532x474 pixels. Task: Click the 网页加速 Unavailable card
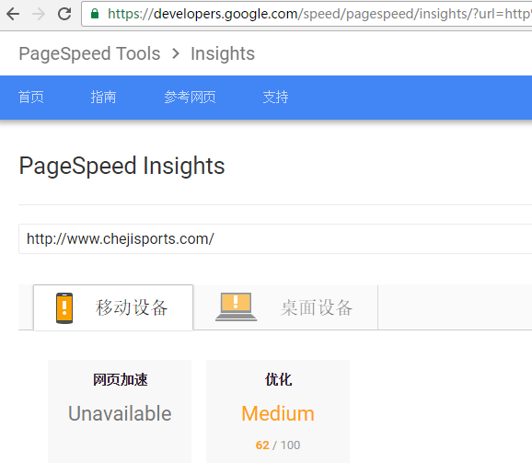(x=120, y=411)
